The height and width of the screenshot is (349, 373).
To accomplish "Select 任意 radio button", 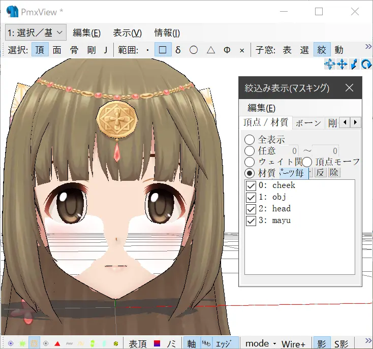I will click(x=250, y=151).
